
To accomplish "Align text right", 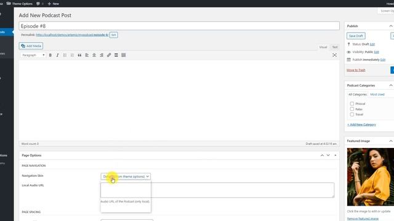I will 101,55.
